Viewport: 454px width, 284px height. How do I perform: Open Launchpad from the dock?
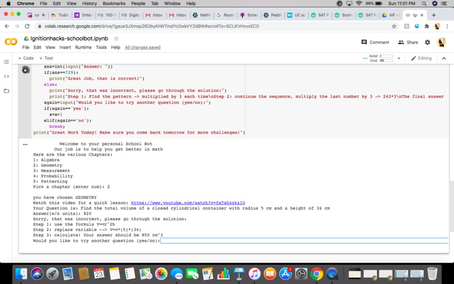(52, 273)
